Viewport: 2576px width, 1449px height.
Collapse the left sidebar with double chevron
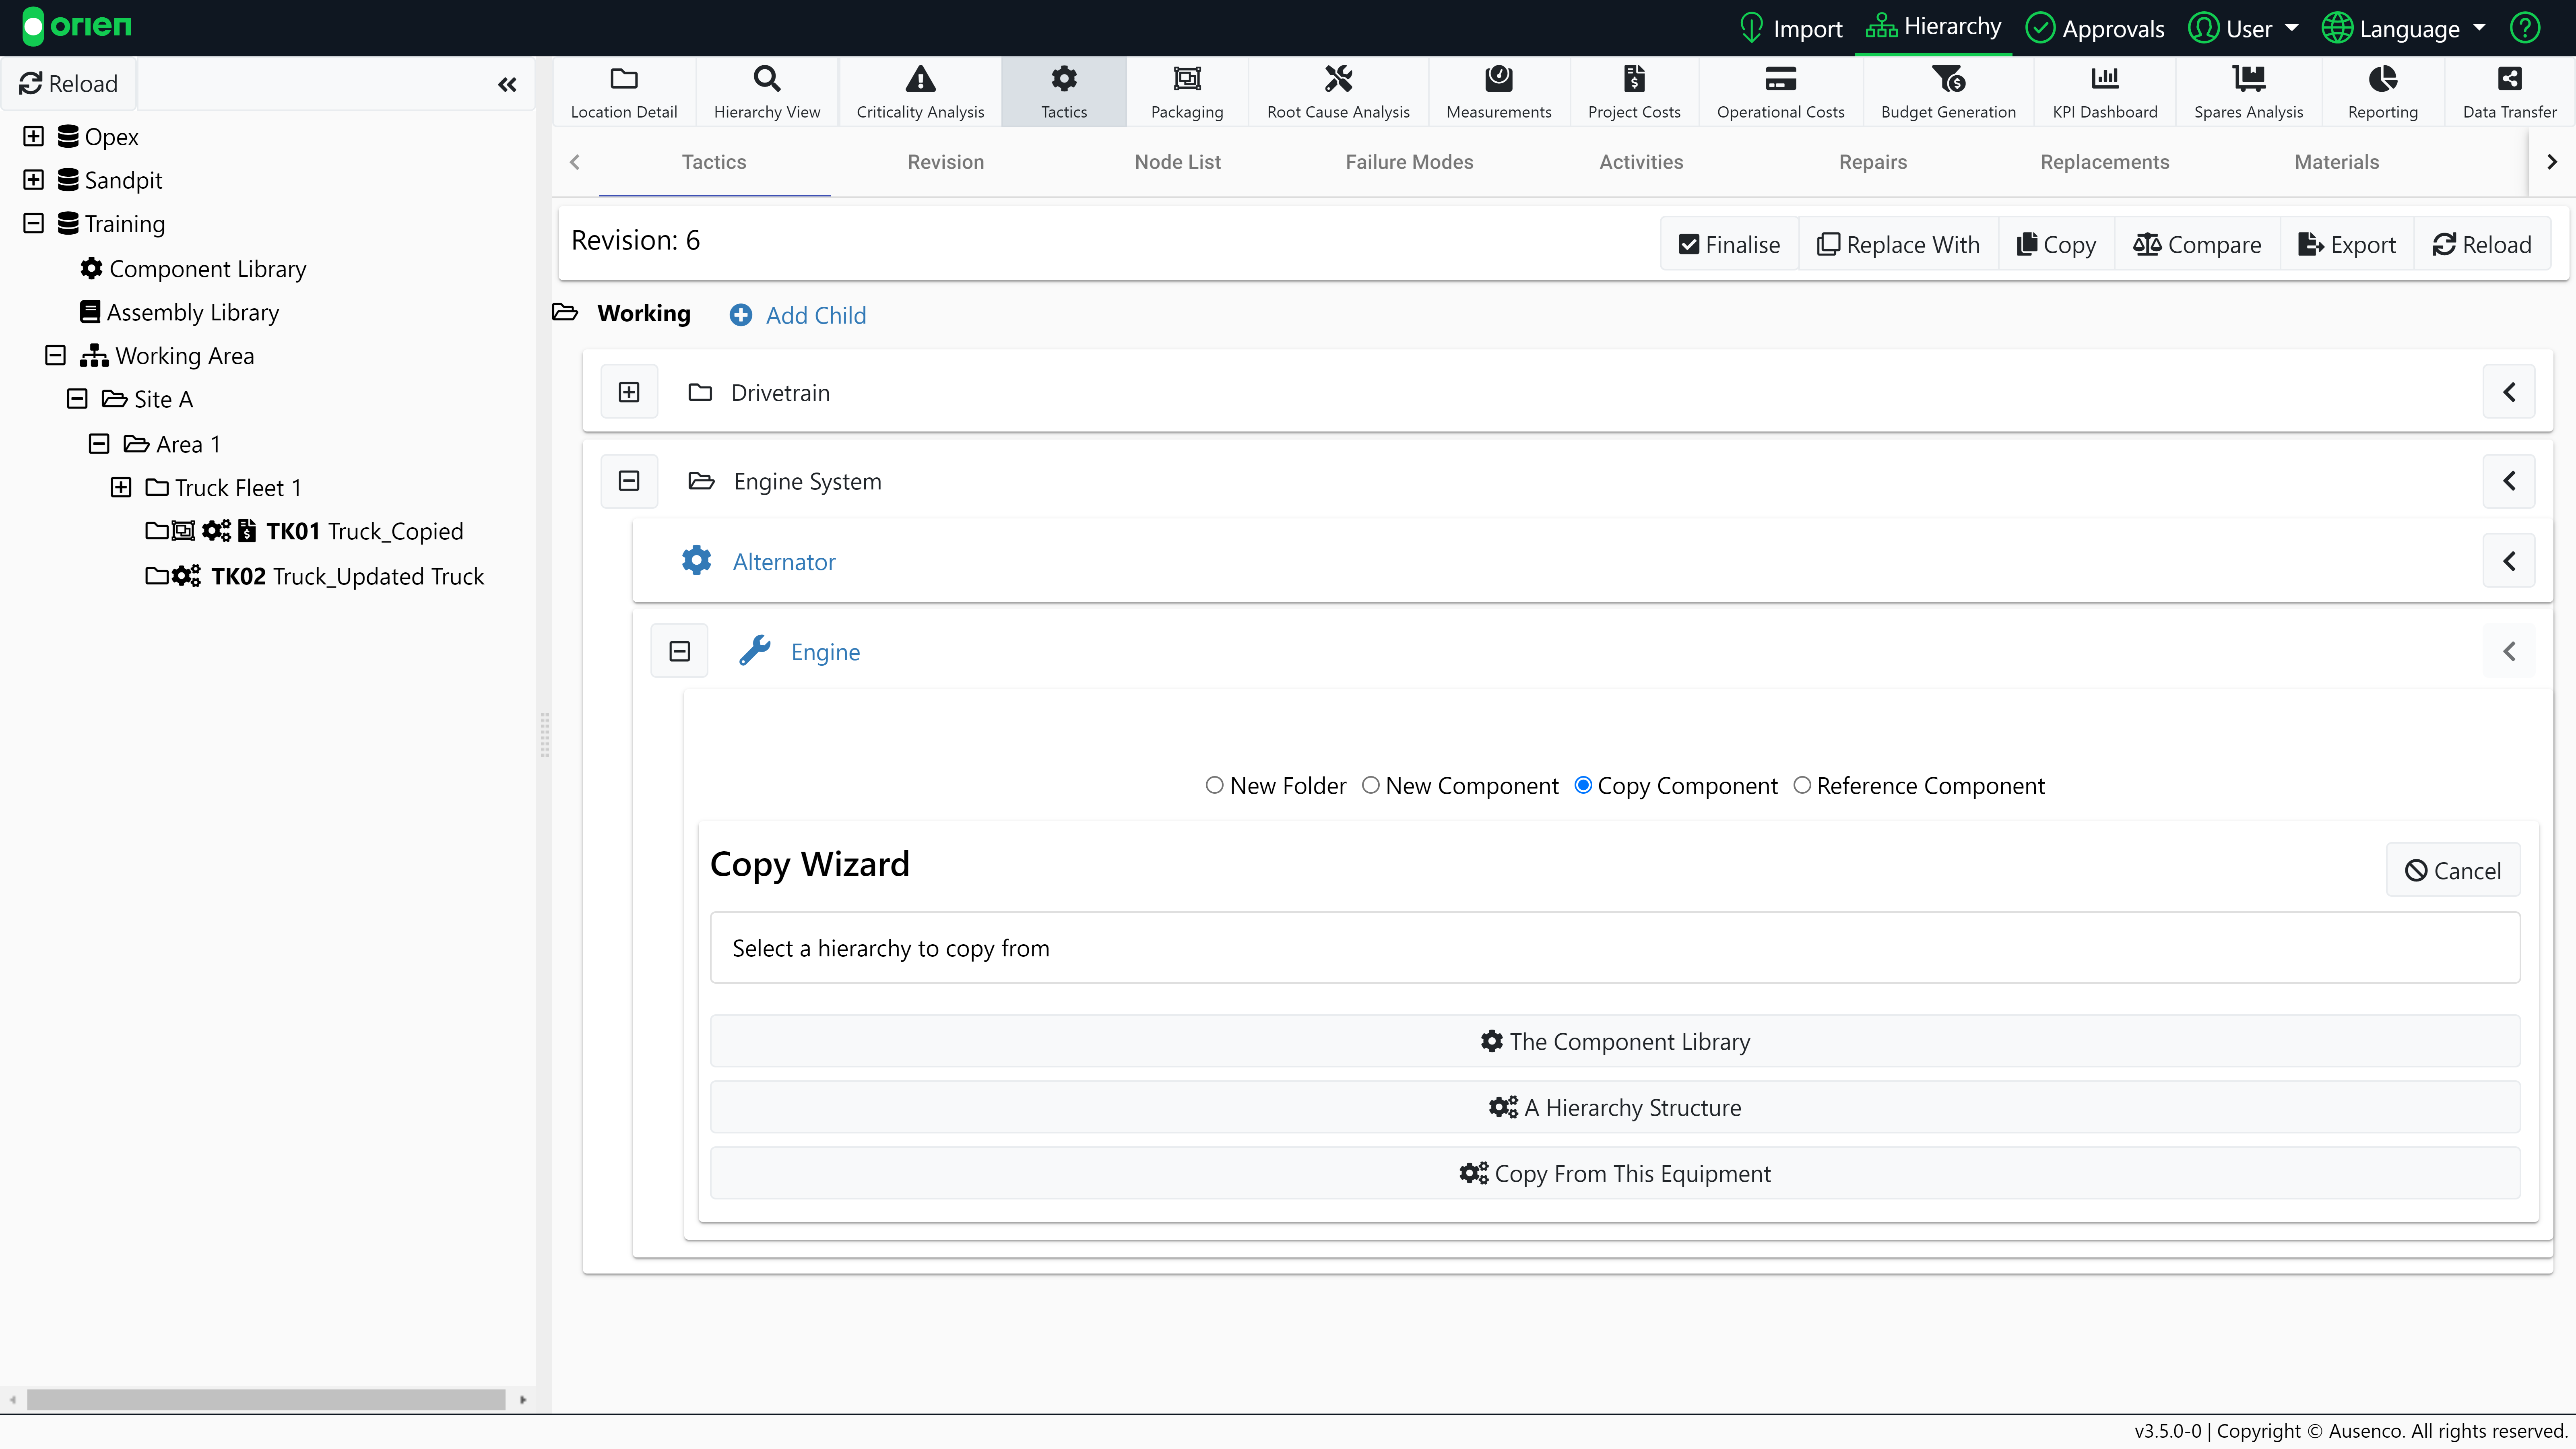coord(507,85)
